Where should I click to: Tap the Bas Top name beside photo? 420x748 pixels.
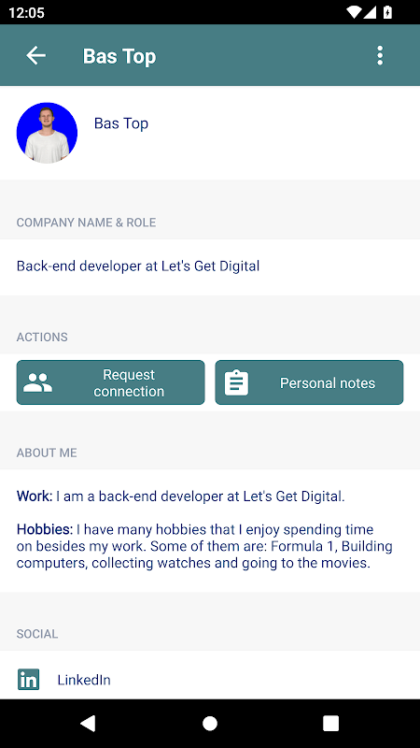click(x=121, y=123)
